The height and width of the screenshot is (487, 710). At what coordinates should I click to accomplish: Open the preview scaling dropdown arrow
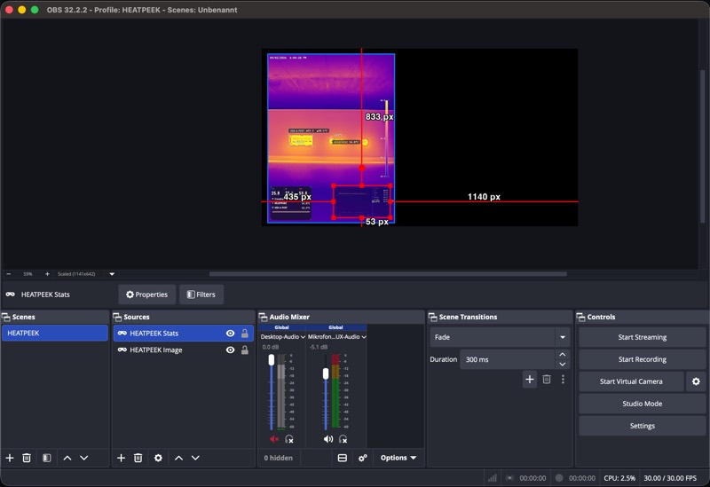112,274
